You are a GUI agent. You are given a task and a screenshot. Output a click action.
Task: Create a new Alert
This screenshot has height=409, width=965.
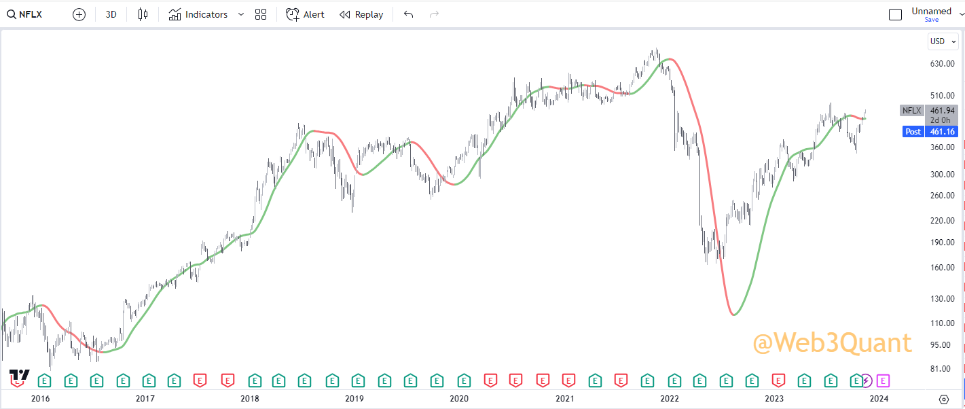(x=305, y=14)
